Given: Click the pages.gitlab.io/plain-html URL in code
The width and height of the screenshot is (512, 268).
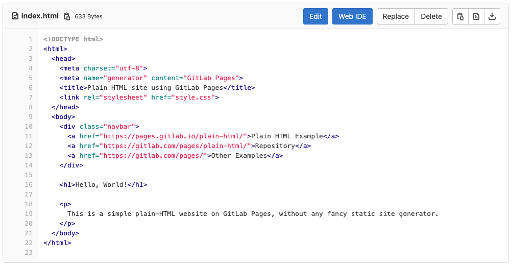Looking at the screenshot, I should pyautogui.click(x=175, y=136).
